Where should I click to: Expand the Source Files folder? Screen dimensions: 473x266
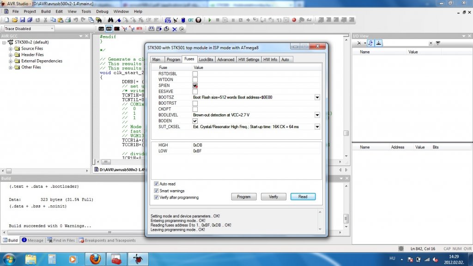(x=11, y=49)
